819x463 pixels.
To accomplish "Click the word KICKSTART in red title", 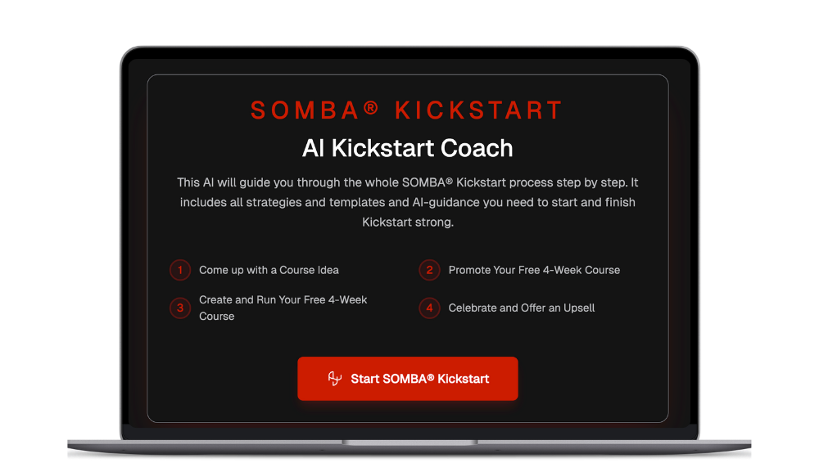I will coord(479,111).
